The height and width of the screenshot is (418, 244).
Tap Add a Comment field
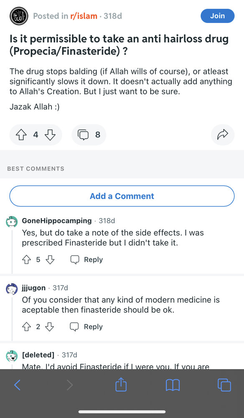[x=122, y=196]
